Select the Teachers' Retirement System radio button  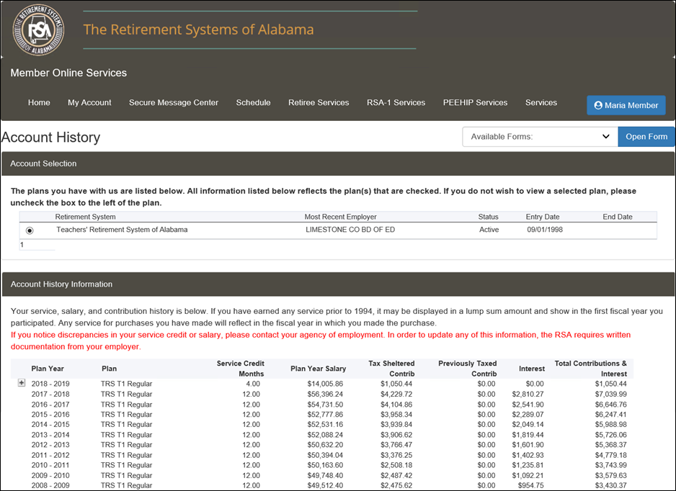(x=30, y=230)
